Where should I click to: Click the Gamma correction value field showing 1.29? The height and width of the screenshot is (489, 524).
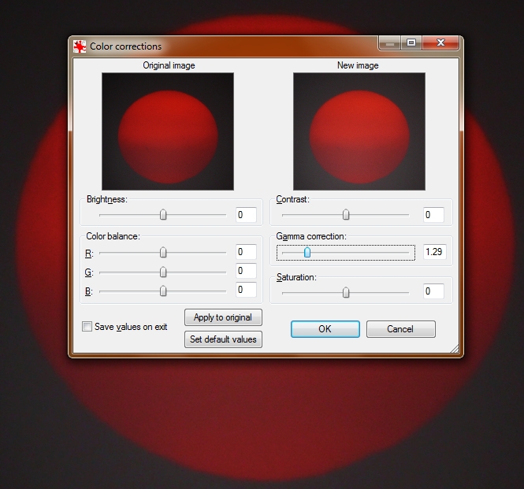pyautogui.click(x=435, y=251)
